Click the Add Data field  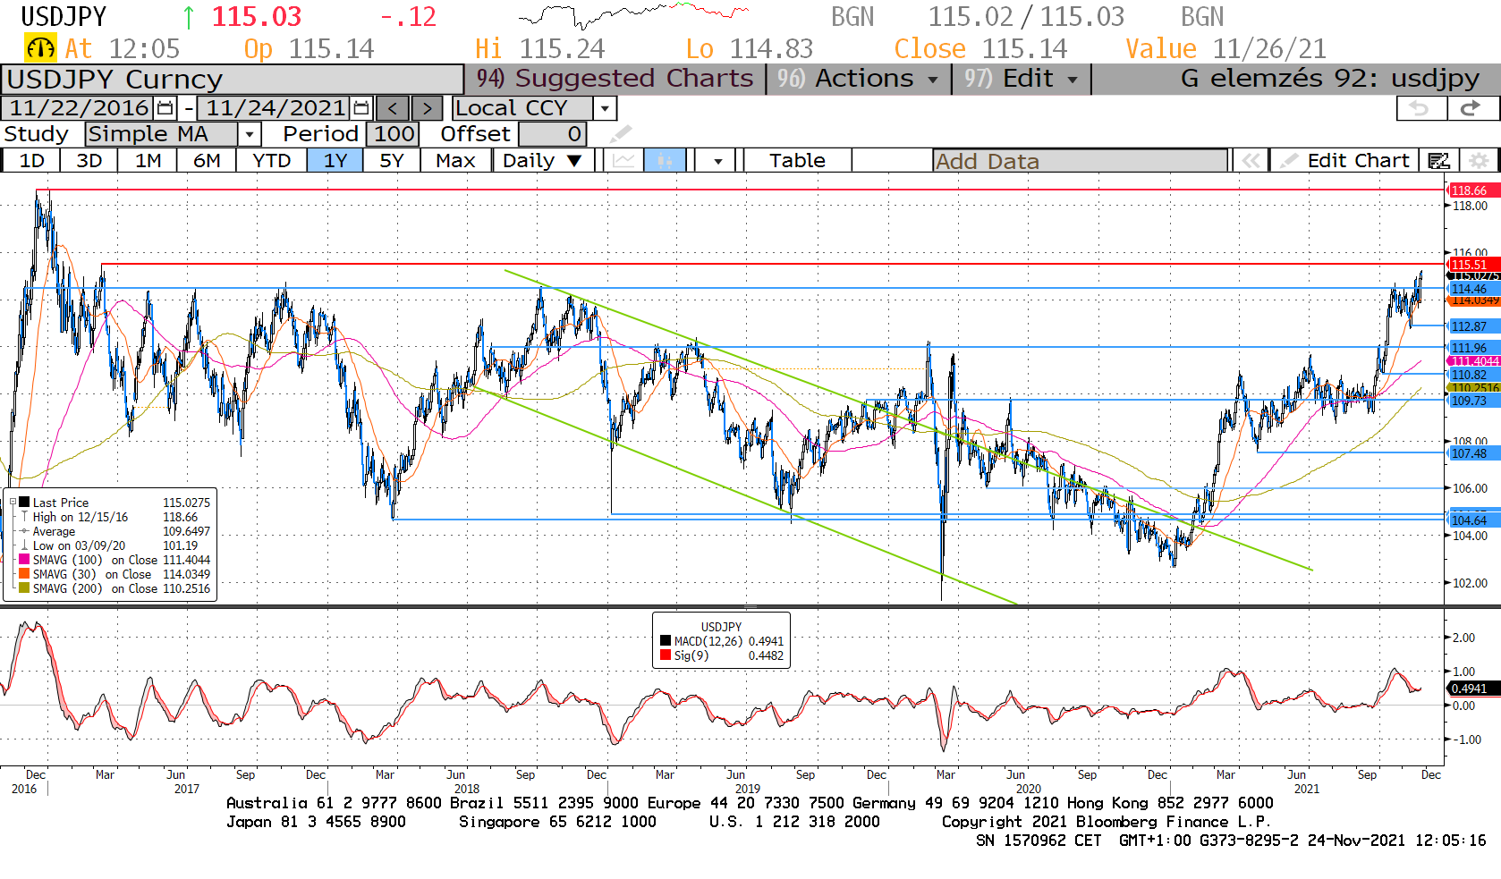coord(1080,161)
